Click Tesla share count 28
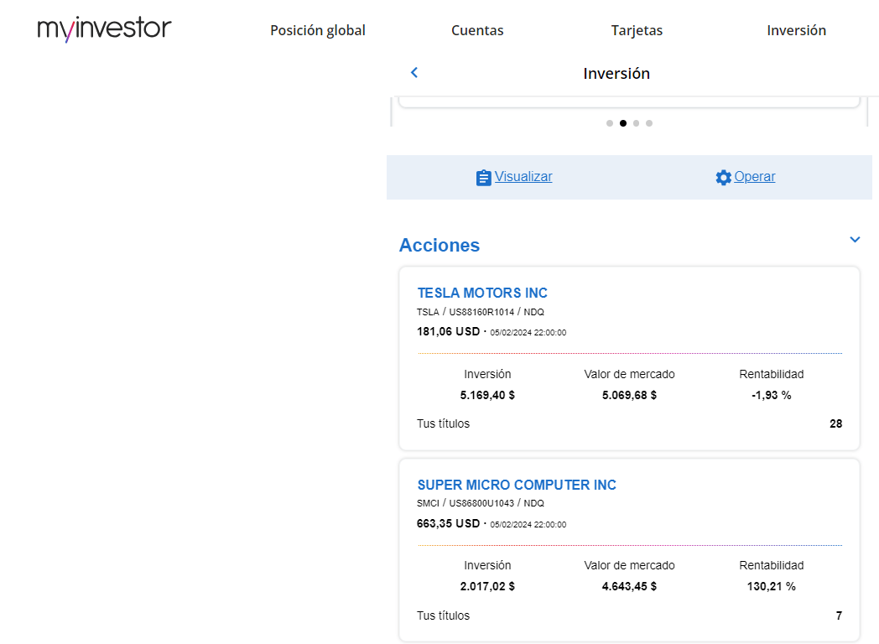 [836, 423]
